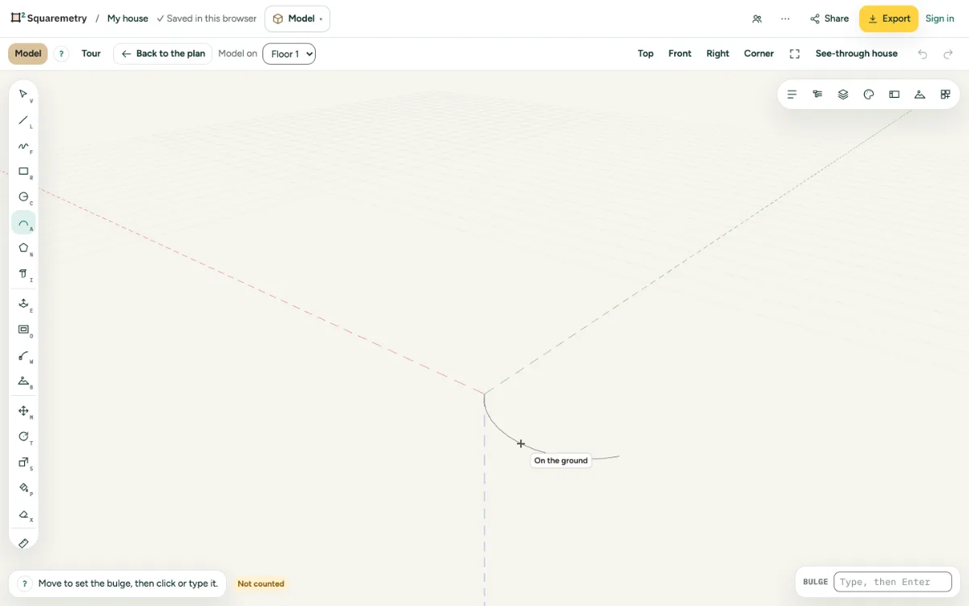Select the Move tool

tap(23, 411)
